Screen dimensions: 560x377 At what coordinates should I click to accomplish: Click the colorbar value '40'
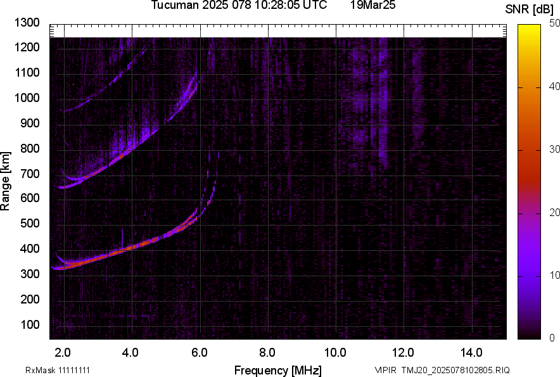[x=555, y=86]
